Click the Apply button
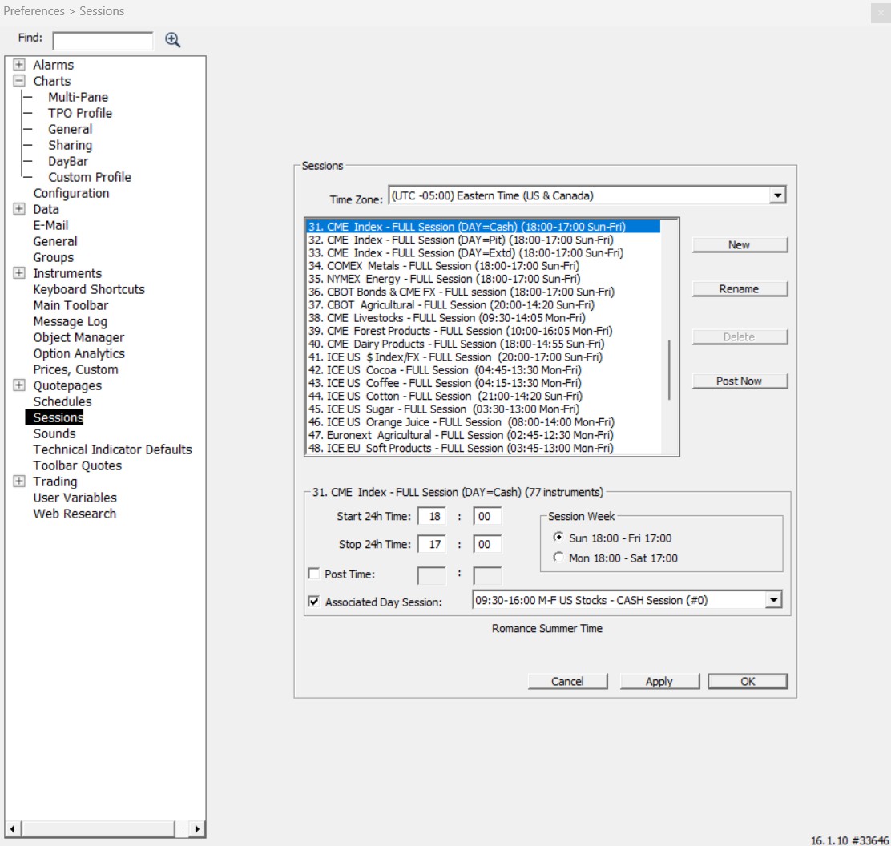Image resolution: width=891 pixels, height=846 pixels. click(659, 681)
